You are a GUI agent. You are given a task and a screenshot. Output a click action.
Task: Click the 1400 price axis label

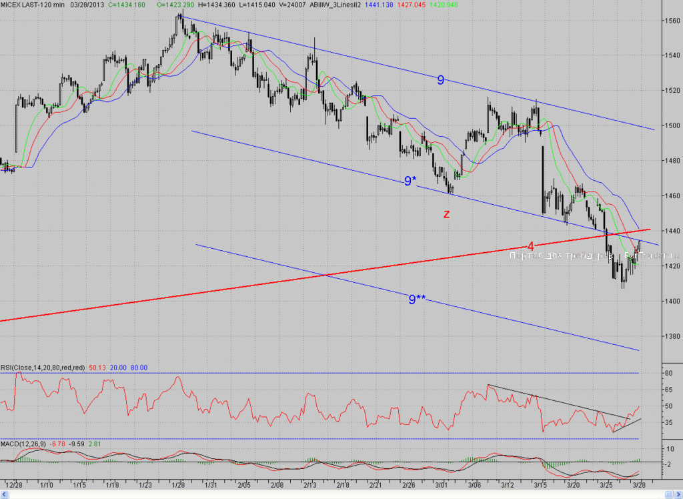672,301
